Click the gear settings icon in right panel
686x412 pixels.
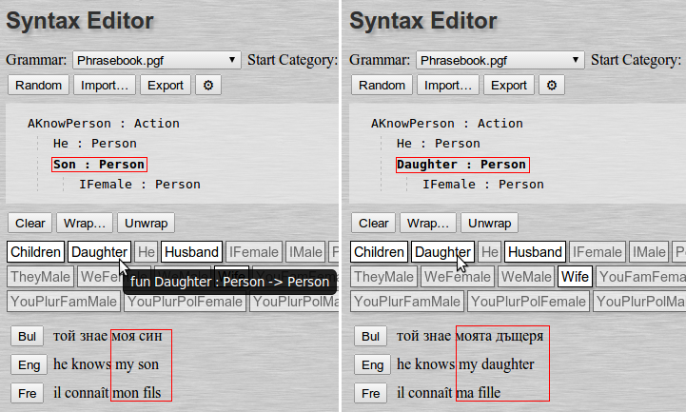pyautogui.click(x=553, y=85)
